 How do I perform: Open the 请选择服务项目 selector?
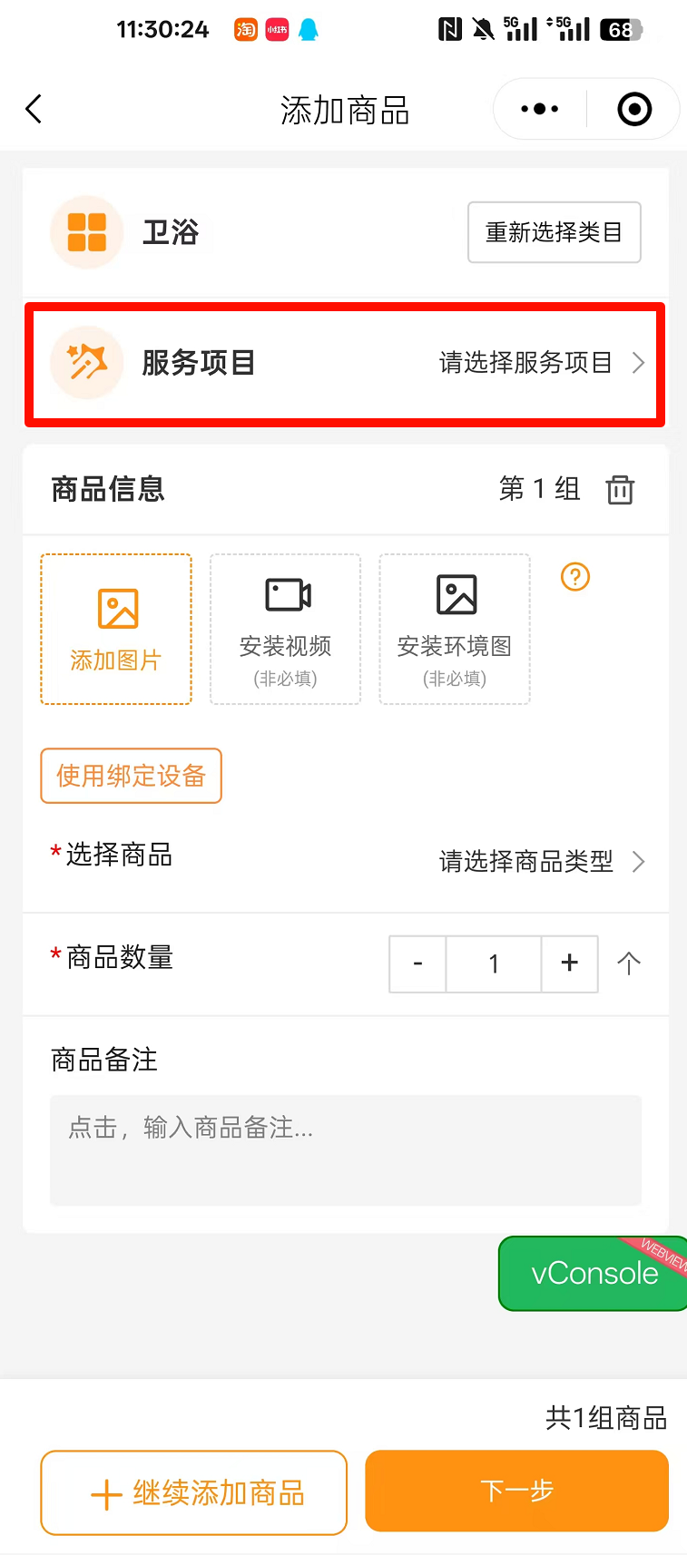click(x=539, y=363)
